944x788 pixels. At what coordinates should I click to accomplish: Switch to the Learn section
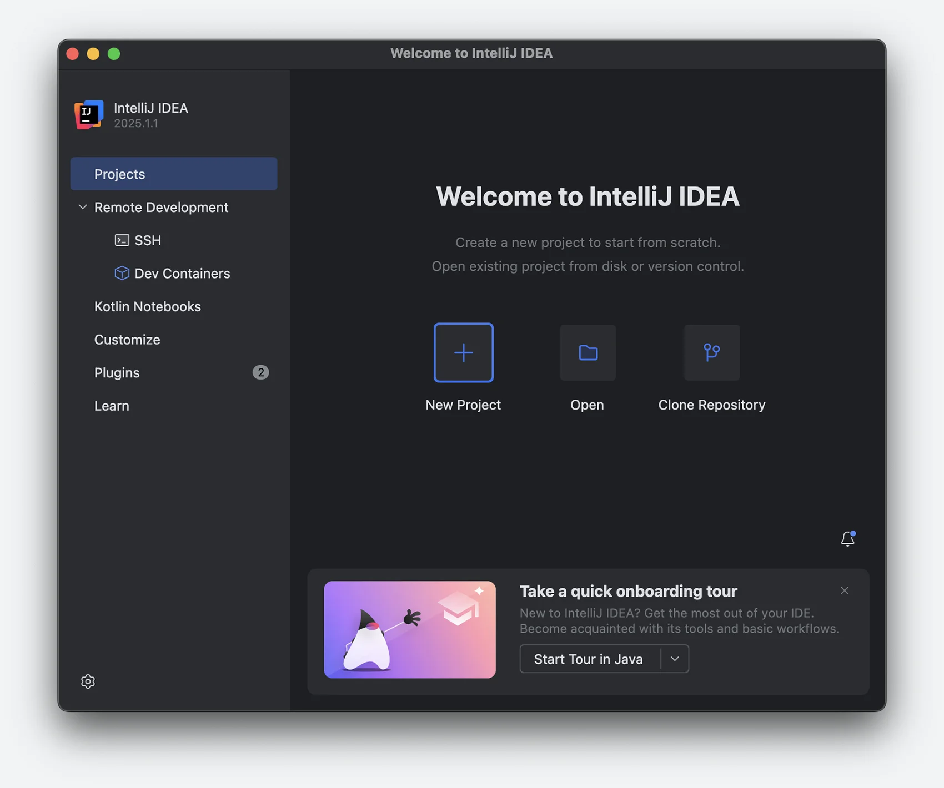(112, 406)
